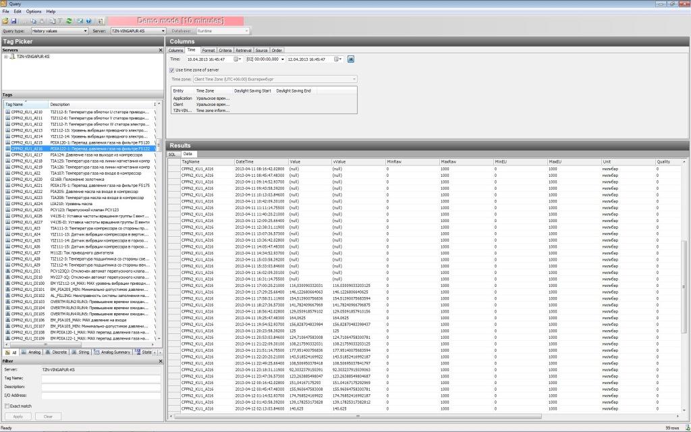Close the Filter pane with its X
This screenshot has height=432, width=691.
pyautogui.click(x=160, y=362)
